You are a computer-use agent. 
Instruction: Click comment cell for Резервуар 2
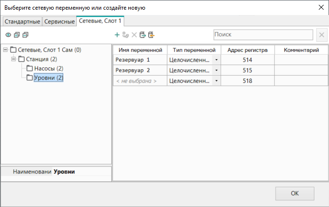click(301, 70)
